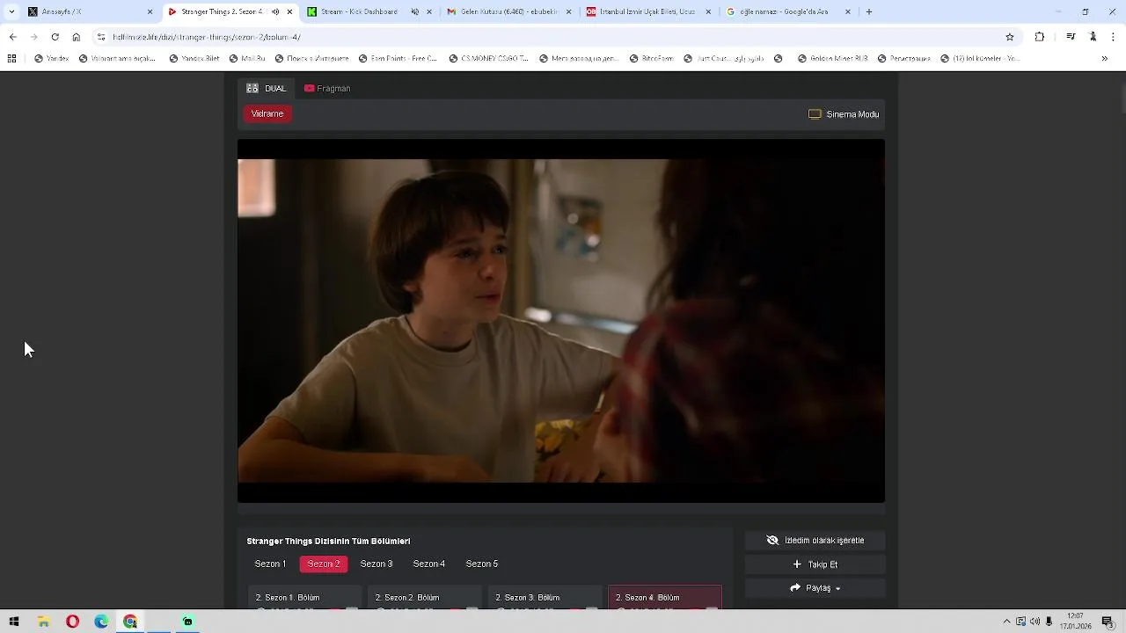The height and width of the screenshot is (633, 1126).
Task: Mark episode as watched (İzledim olarak işaretle)
Action: (815, 541)
